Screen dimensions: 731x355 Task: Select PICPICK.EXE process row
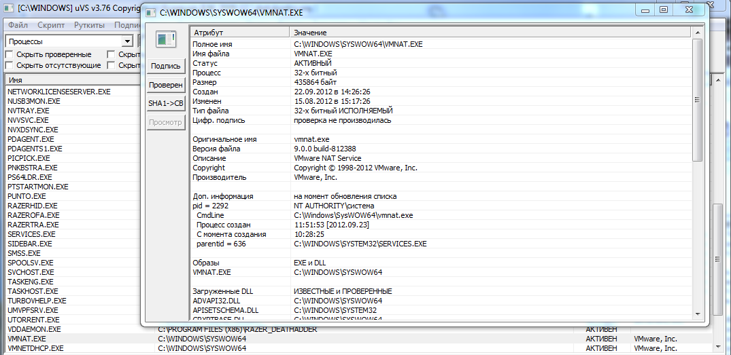(x=29, y=158)
